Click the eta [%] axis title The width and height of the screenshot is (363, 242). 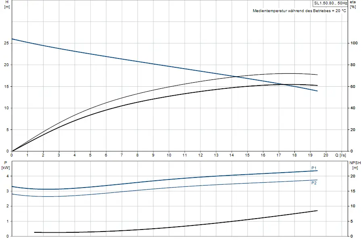point(353,4)
